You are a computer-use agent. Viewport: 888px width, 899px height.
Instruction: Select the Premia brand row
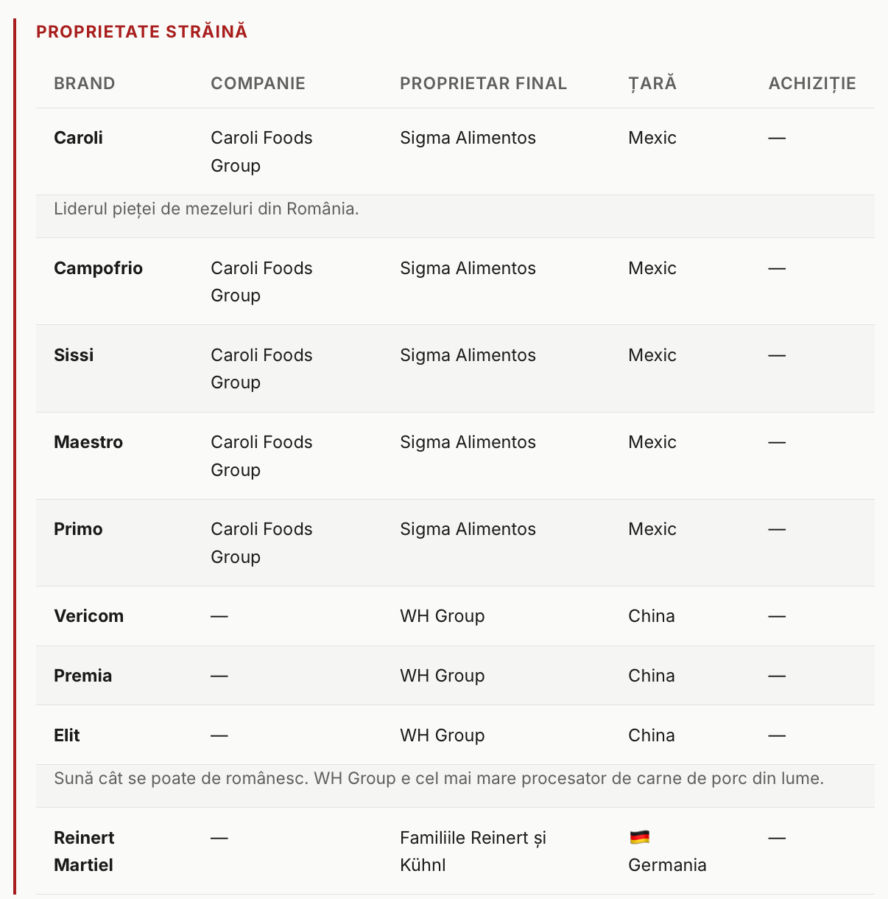point(455,676)
